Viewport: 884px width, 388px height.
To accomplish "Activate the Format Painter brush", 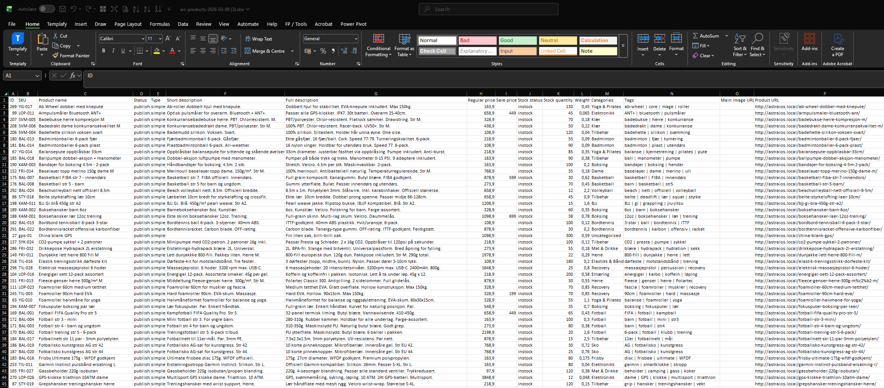I will tap(56, 55).
